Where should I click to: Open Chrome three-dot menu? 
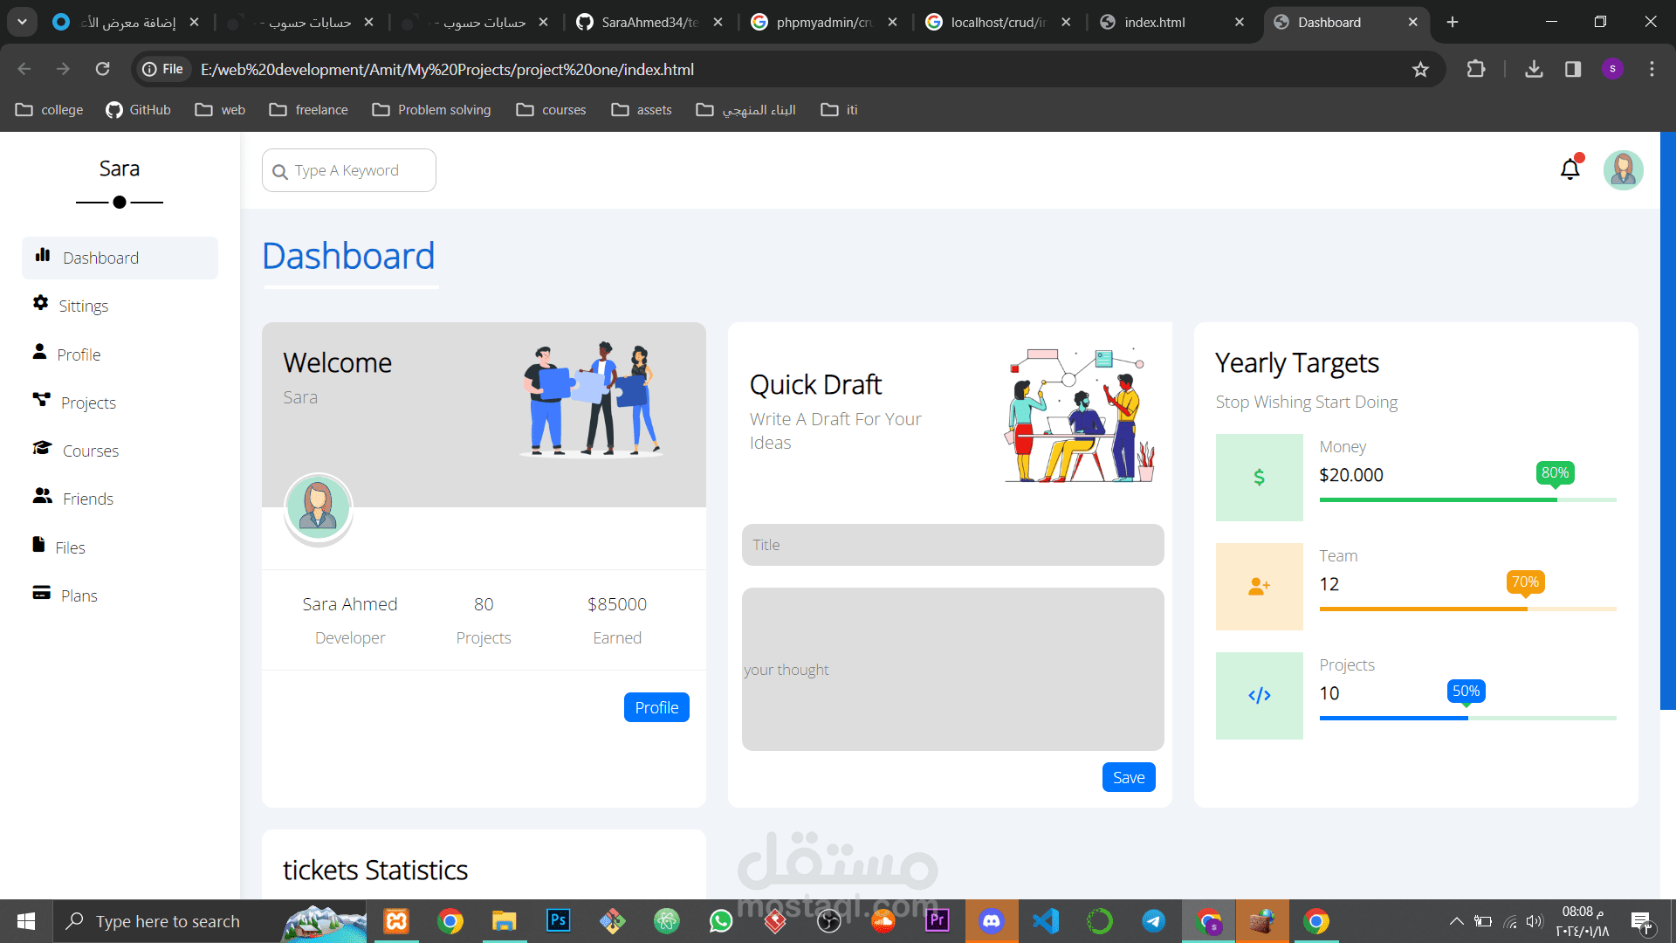point(1652,69)
